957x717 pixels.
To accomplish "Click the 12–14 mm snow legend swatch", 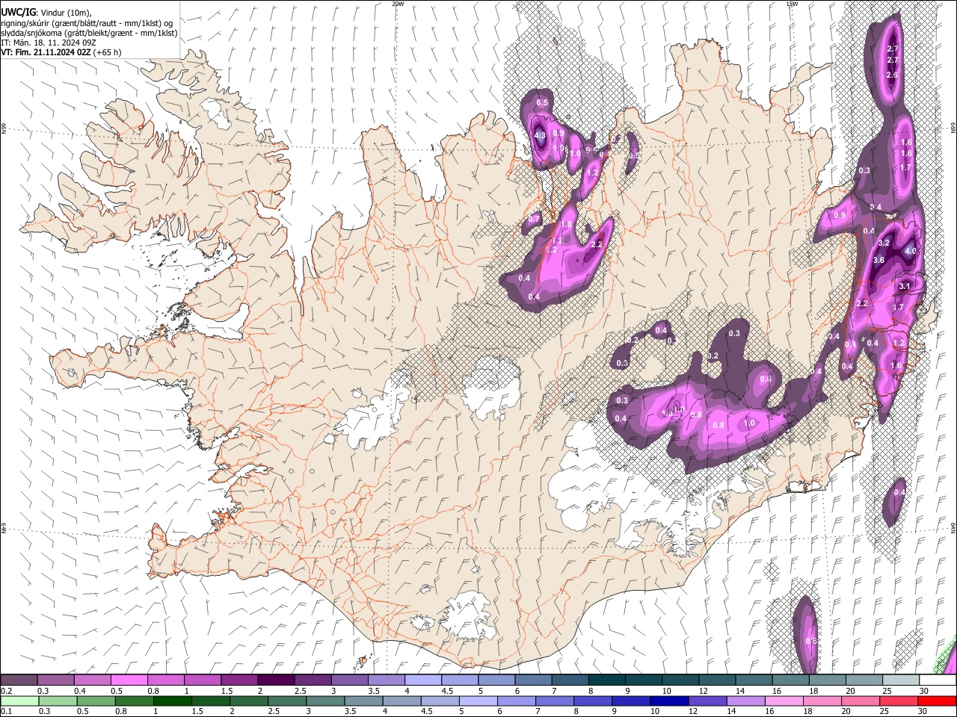I will click(x=716, y=680).
